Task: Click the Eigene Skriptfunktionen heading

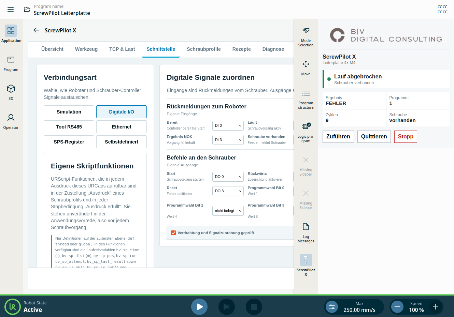Action: click(x=92, y=166)
